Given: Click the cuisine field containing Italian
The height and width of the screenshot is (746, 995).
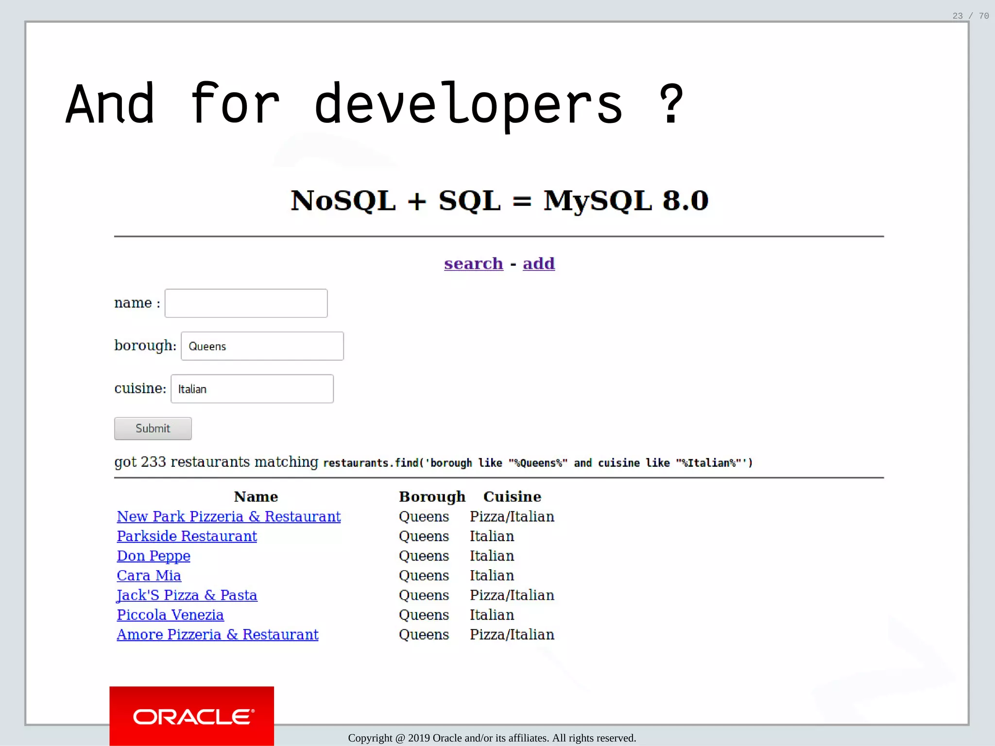Looking at the screenshot, I should point(252,389).
